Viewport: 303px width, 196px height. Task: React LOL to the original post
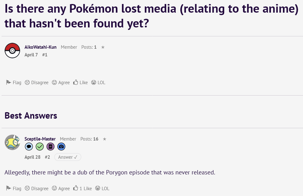coord(98,83)
